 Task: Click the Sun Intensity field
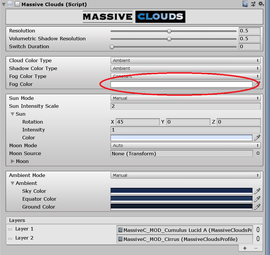(186, 130)
